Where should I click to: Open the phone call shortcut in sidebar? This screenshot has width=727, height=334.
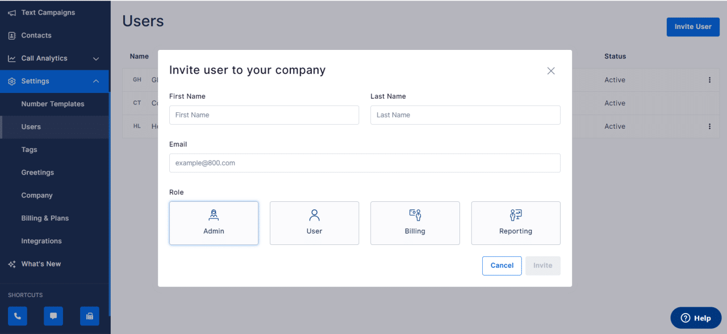coord(17,316)
